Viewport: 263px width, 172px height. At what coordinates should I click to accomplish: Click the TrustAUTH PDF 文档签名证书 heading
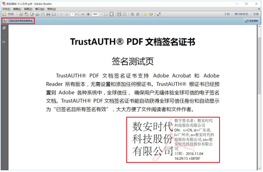click(133, 42)
